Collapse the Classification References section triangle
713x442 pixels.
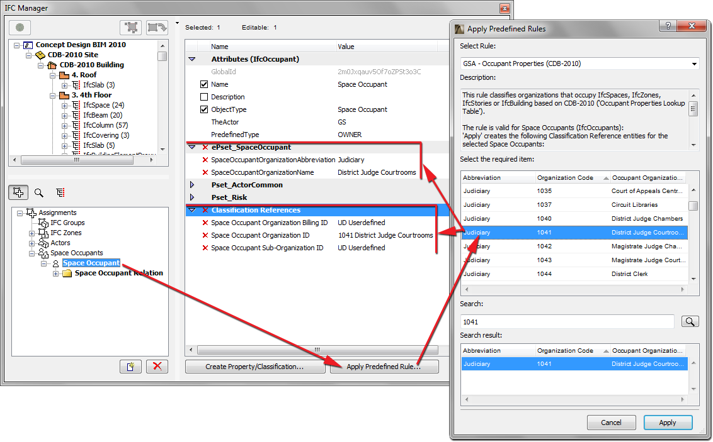[x=192, y=210]
